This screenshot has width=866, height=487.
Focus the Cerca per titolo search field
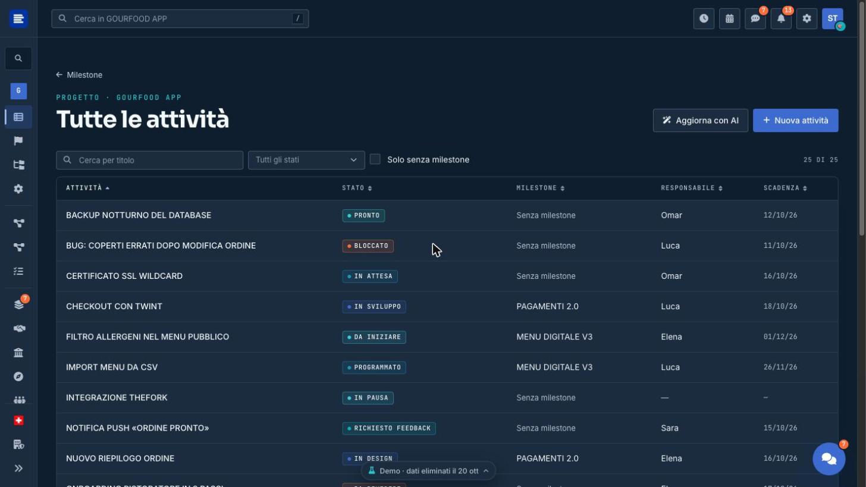pos(150,160)
